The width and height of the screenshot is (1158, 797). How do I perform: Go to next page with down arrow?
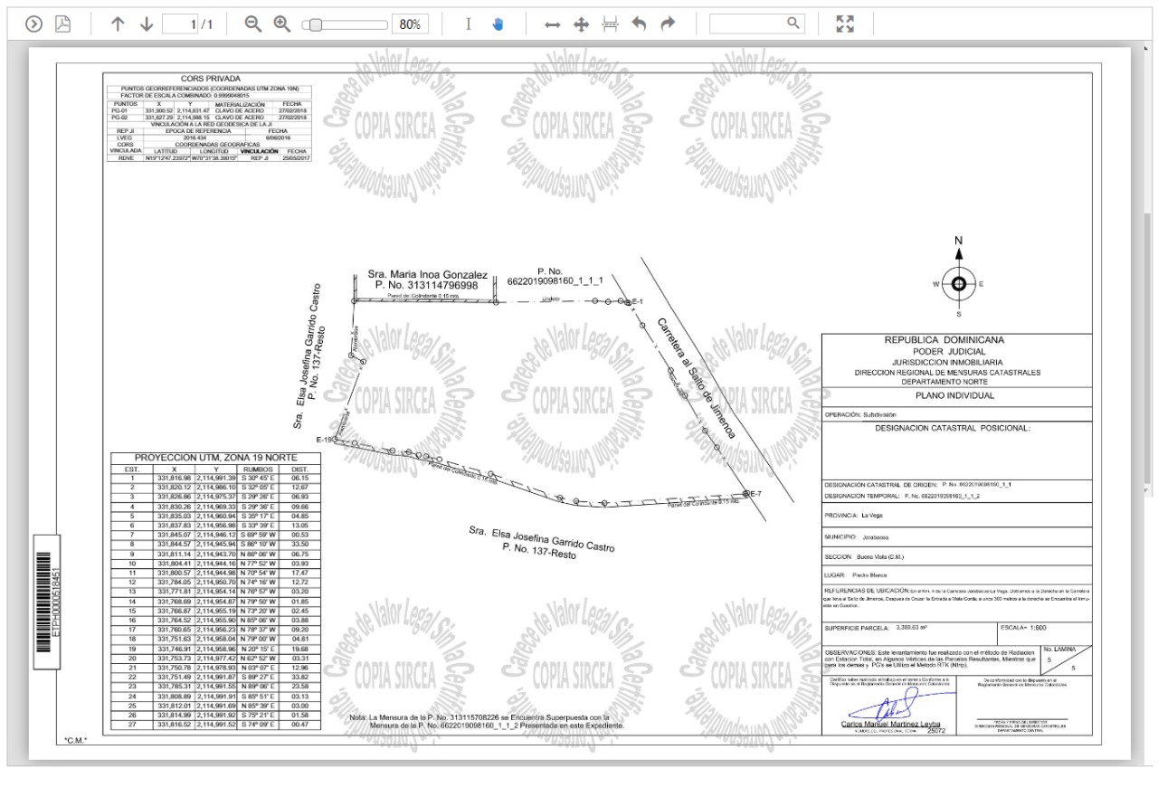(147, 24)
